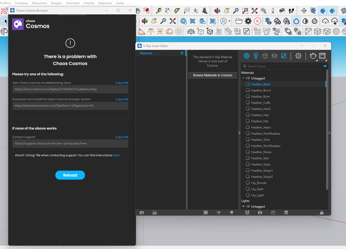Toggle the striped drop shading button
Screen dimensions: 346x249
[x=315, y=21]
